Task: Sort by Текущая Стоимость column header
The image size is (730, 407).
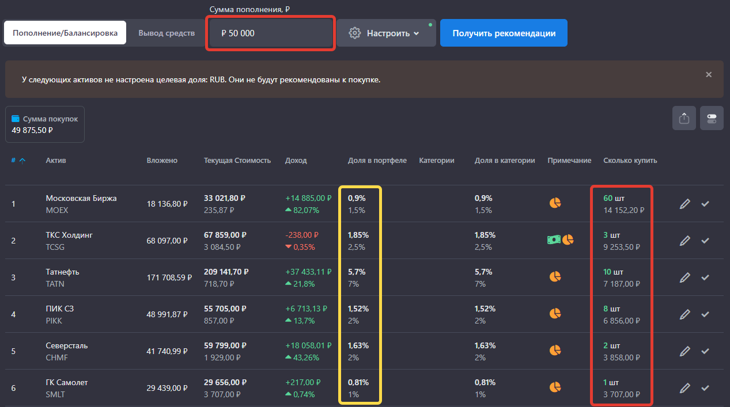Action: 237,161
